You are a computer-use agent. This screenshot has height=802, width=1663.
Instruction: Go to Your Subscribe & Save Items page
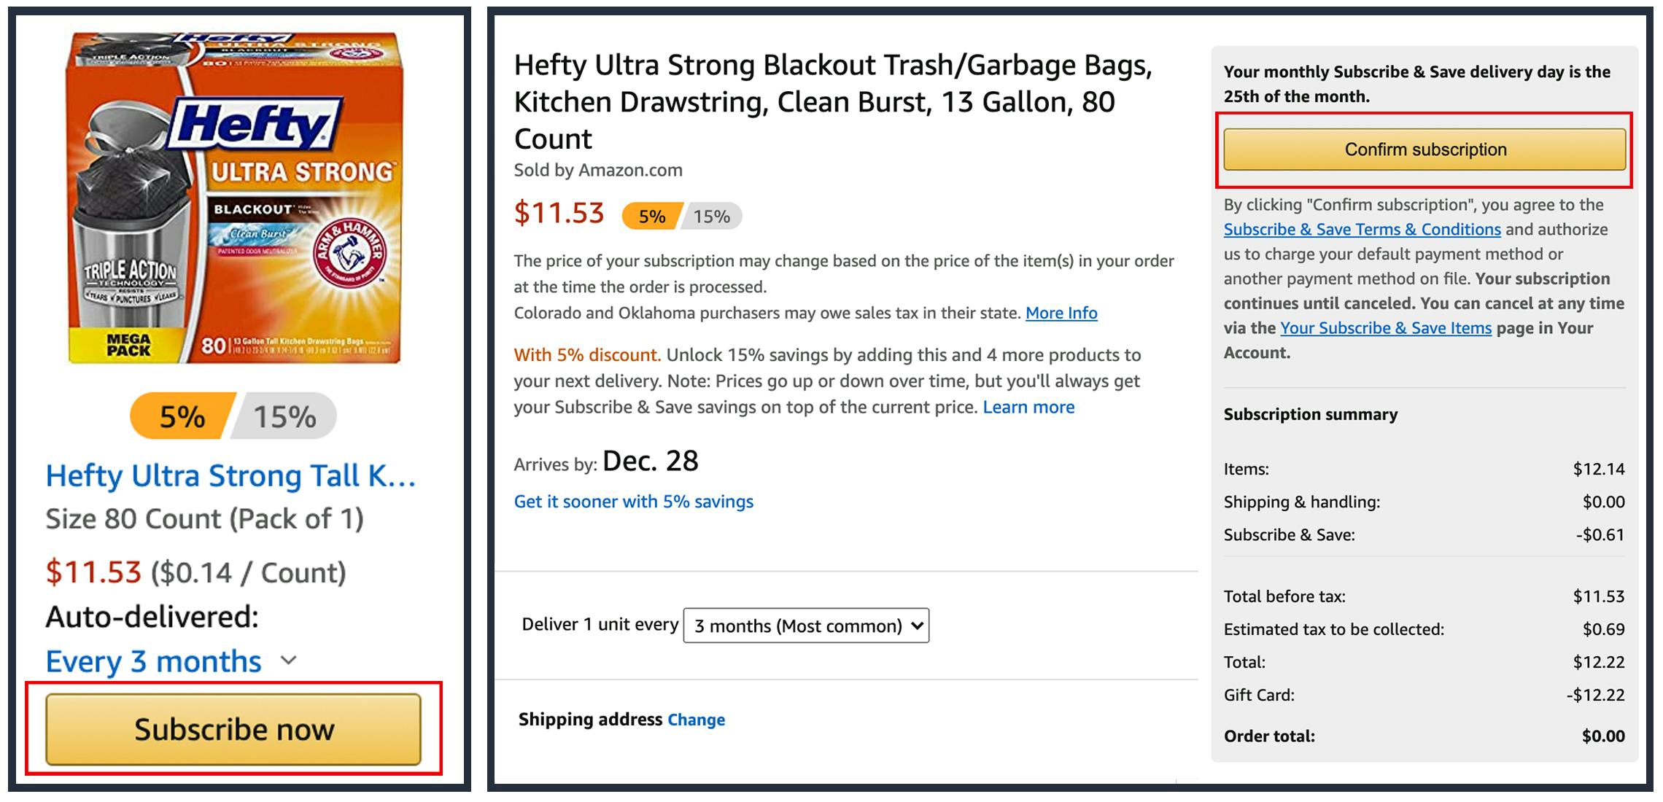1386,328
